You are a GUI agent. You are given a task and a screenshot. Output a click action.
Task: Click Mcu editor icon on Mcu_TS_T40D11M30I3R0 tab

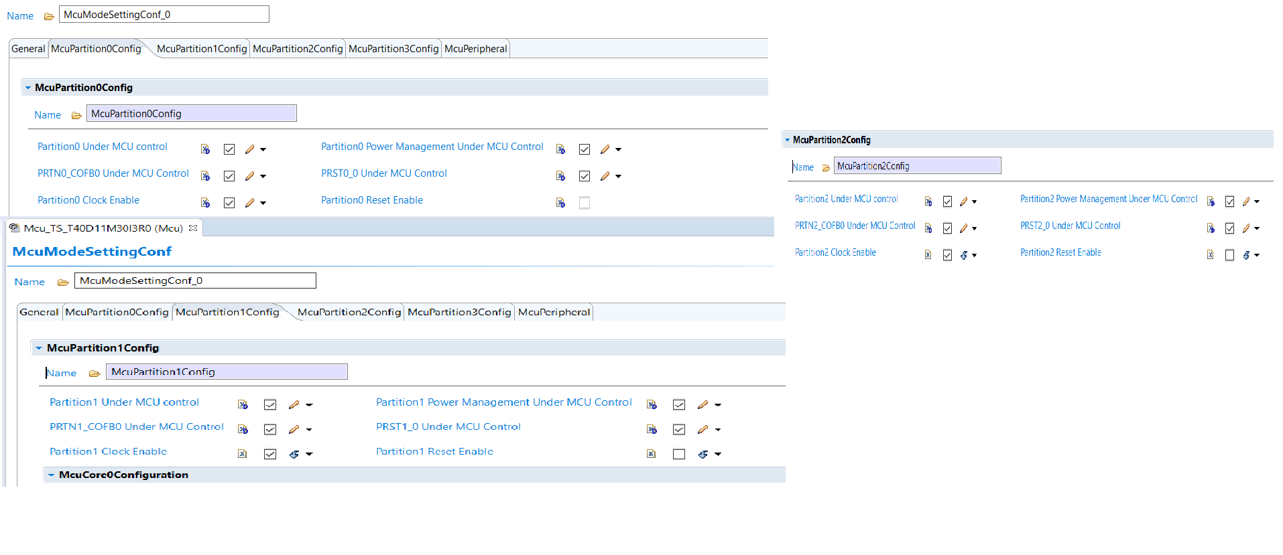14,228
